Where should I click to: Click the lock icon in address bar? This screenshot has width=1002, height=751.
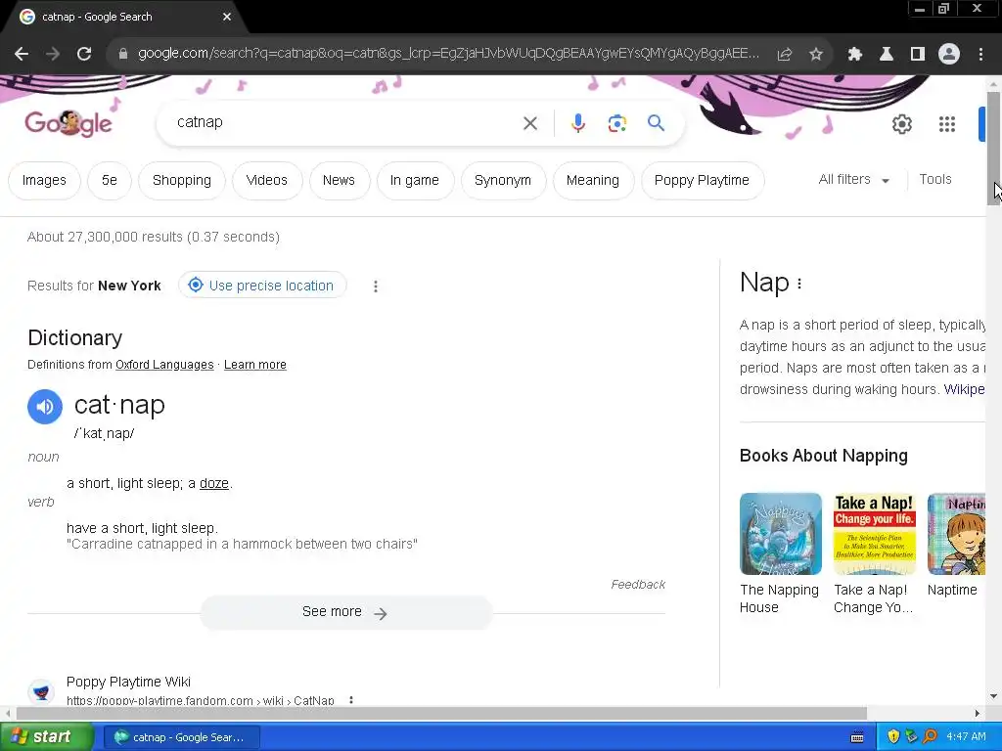(122, 55)
